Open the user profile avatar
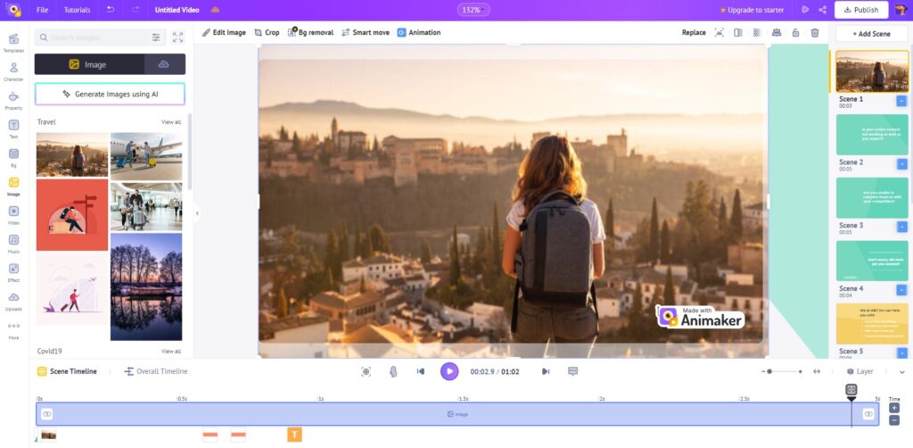This screenshot has width=913, height=448. click(901, 10)
